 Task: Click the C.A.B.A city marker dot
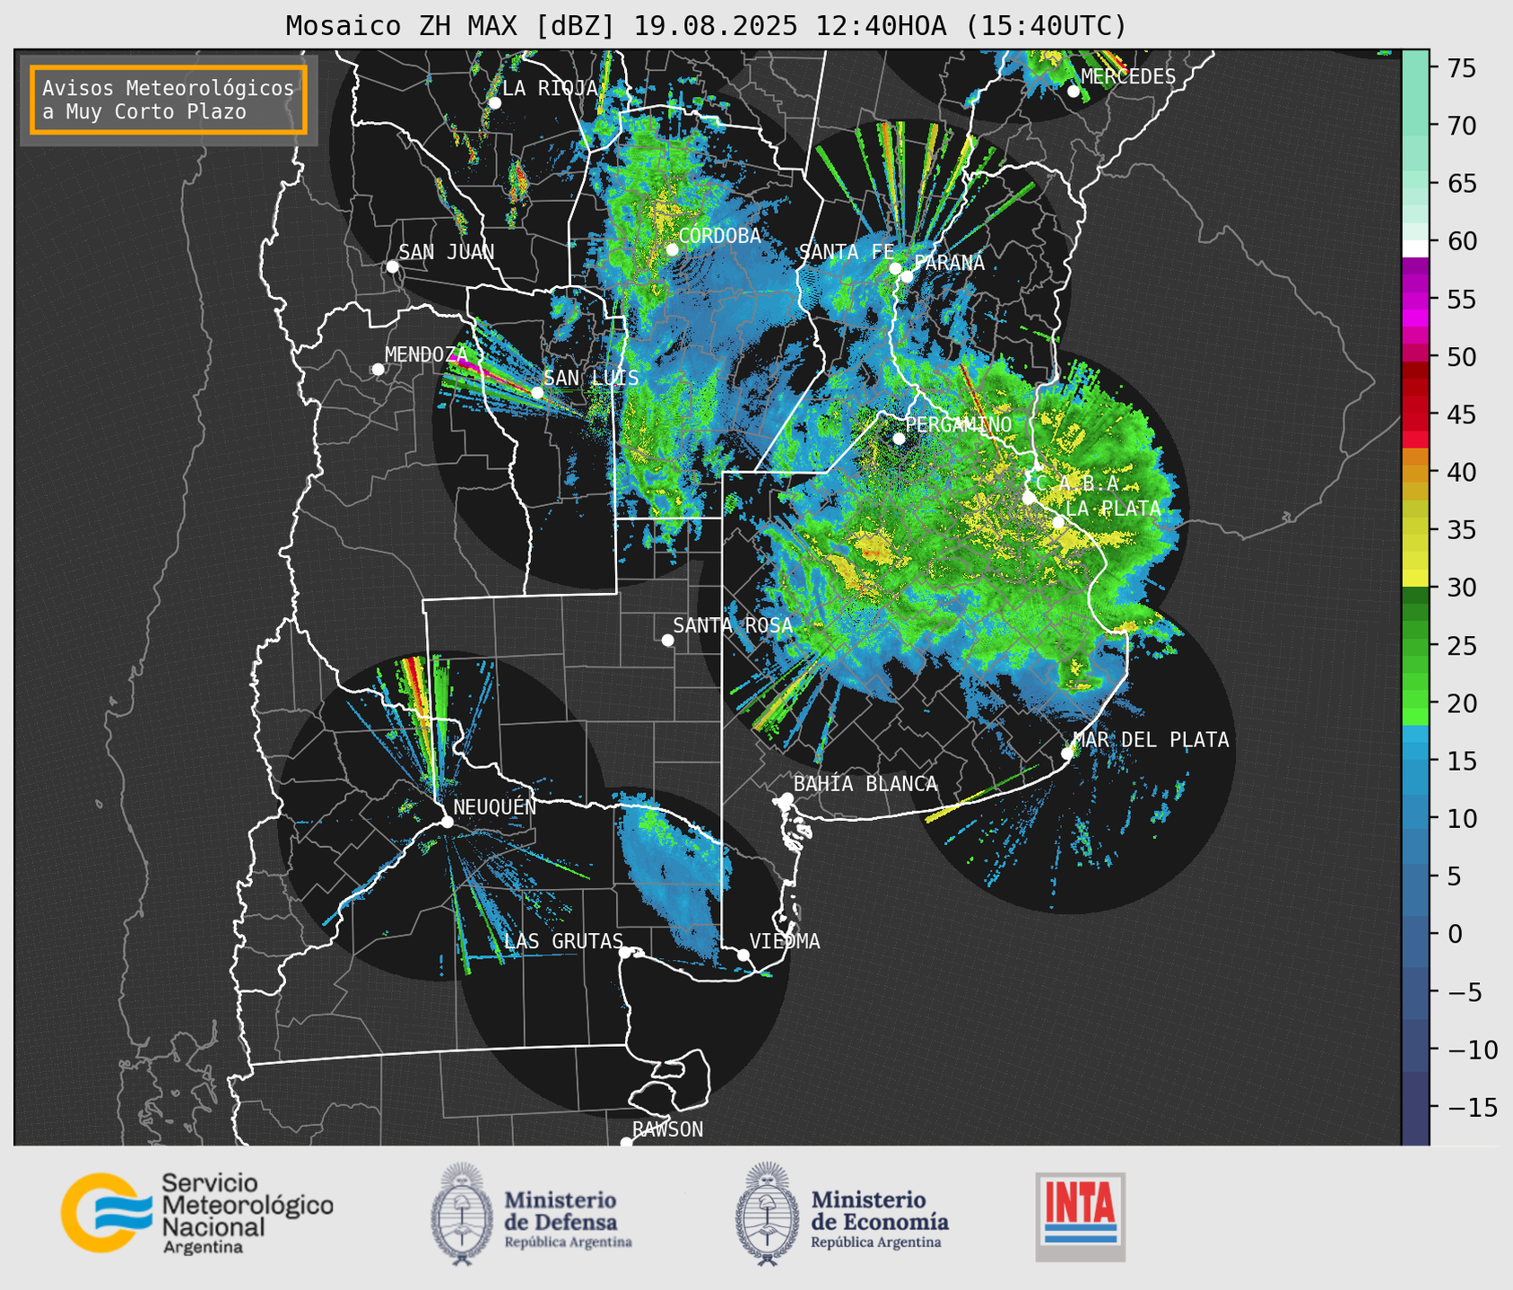coord(1029,498)
